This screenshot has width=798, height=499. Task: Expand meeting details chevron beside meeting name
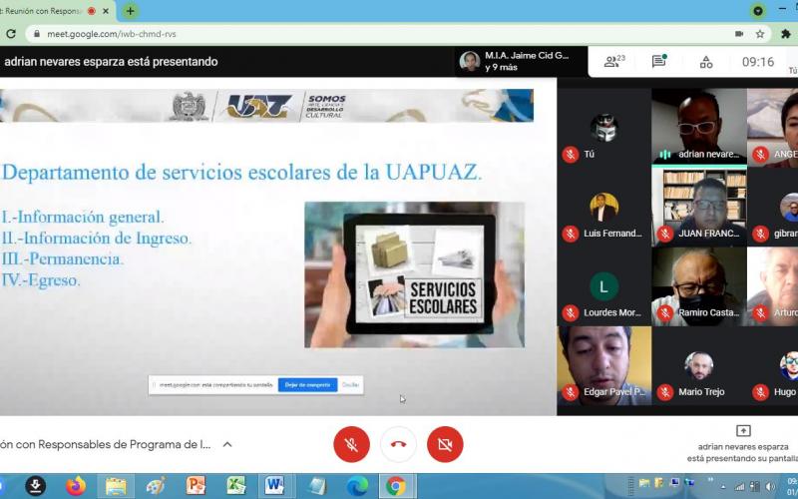click(227, 444)
